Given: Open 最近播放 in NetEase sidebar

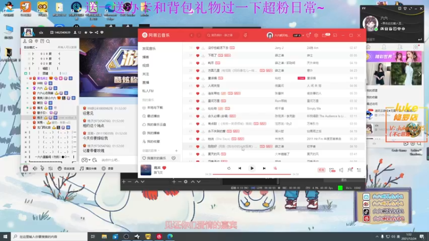Looking at the screenshot, I should coord(151,116).
